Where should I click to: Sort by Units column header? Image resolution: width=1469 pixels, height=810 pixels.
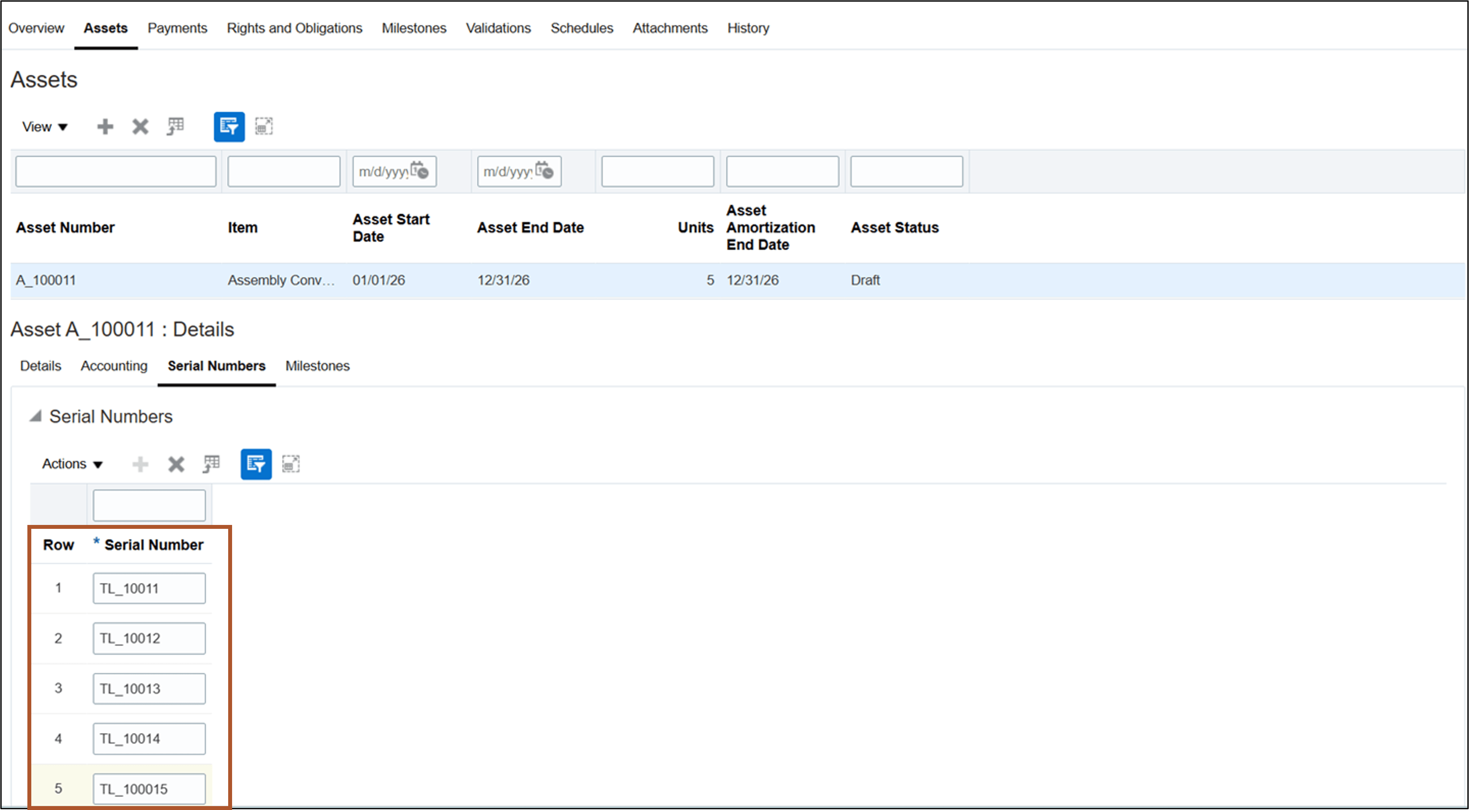pos(695,227)
